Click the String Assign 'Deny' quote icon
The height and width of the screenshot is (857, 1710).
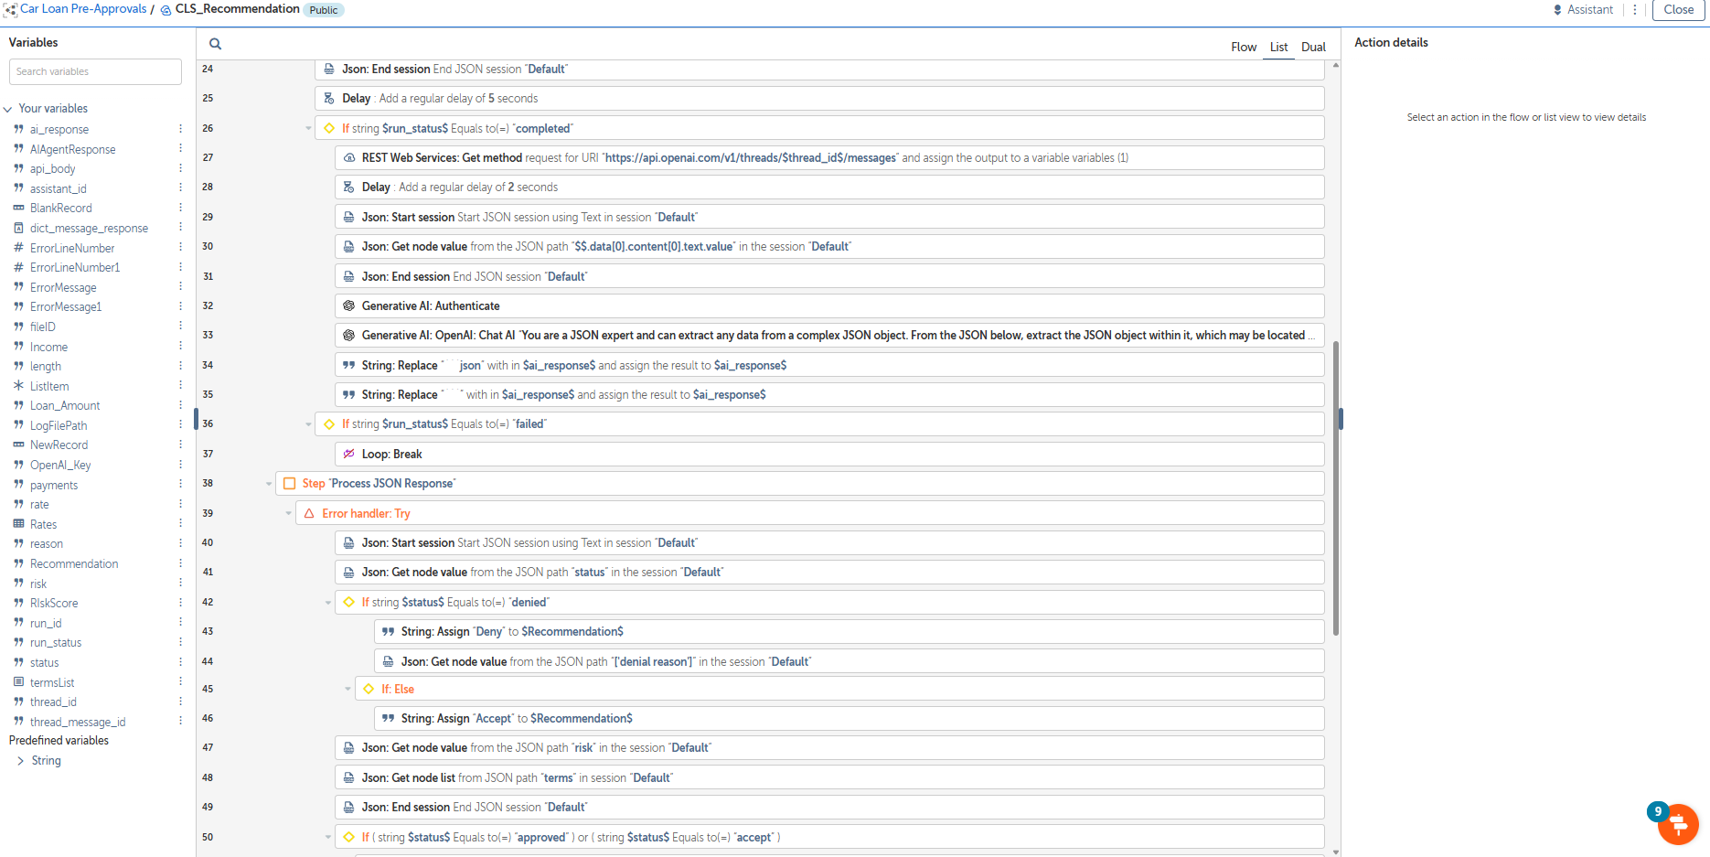click(389, 632)
